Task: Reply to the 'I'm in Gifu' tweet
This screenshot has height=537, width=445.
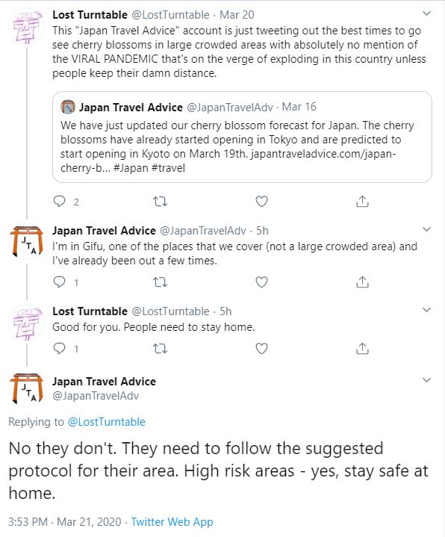Action: click(59, 282)
